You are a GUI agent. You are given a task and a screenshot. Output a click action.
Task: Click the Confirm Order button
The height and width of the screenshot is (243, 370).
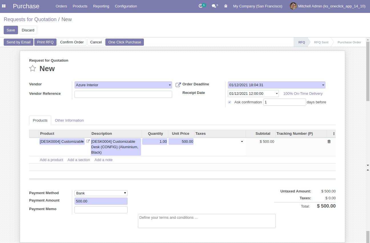coord(72,42)
